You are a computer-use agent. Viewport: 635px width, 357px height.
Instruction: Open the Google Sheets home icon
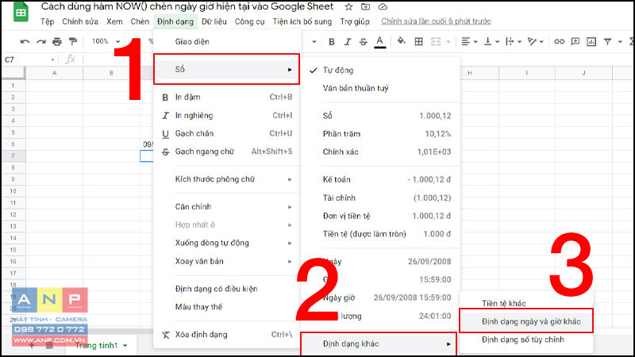coord(21,12)
